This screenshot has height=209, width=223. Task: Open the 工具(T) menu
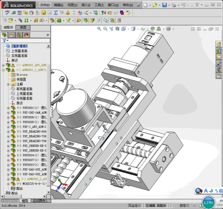click(x=99, y=5)
